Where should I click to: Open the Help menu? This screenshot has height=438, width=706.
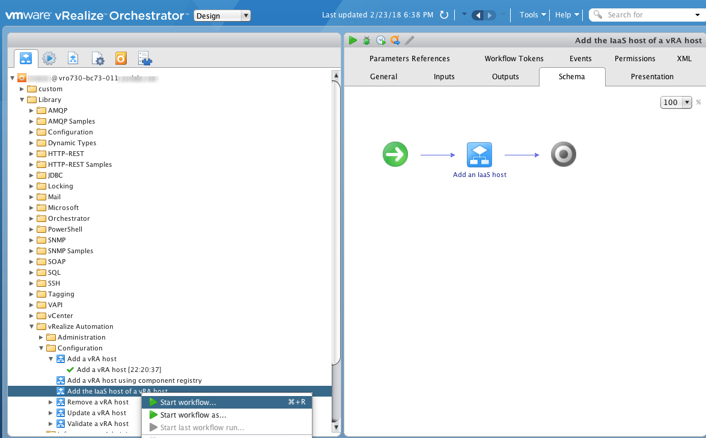coord(567,15)
